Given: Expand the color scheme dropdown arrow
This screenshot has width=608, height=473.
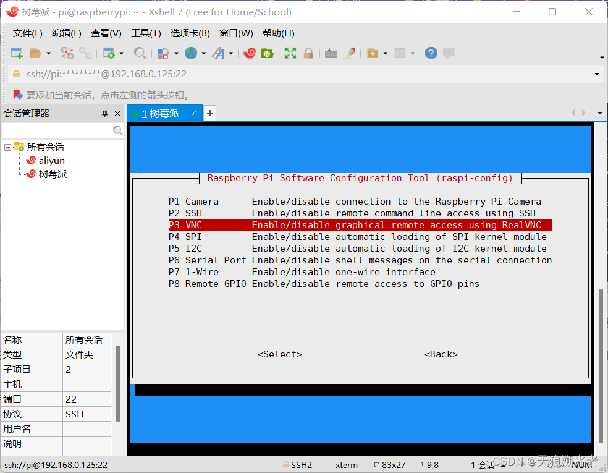Looking at the screenshot, I should coord(177,53).
